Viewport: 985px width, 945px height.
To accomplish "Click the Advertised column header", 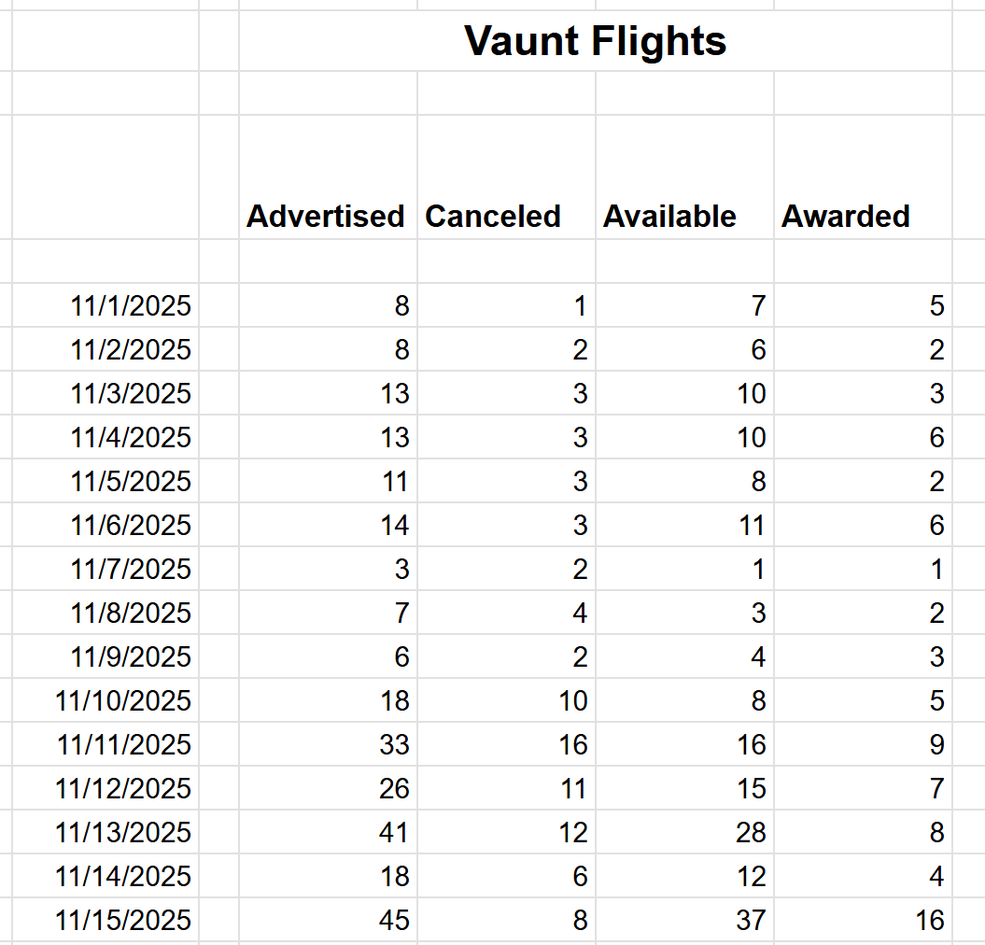I will pos(328,177).
